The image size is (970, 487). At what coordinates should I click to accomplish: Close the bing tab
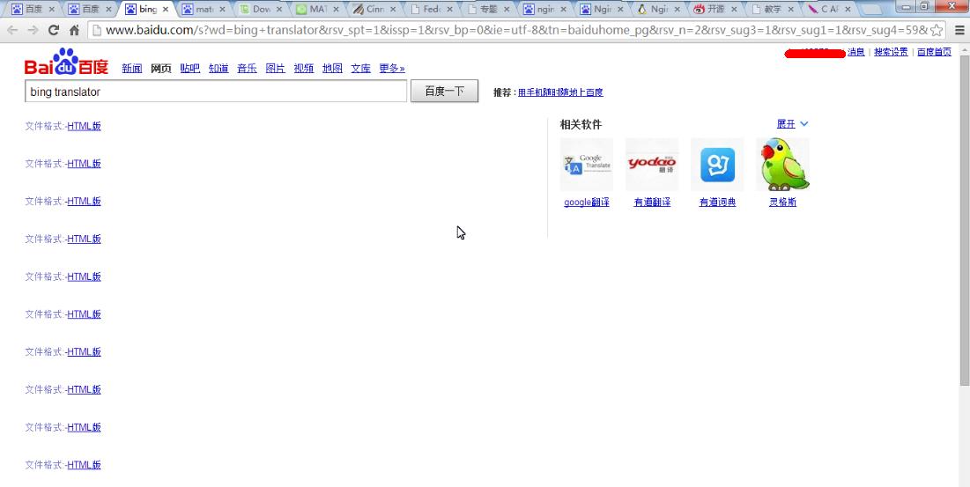[165, 10]
